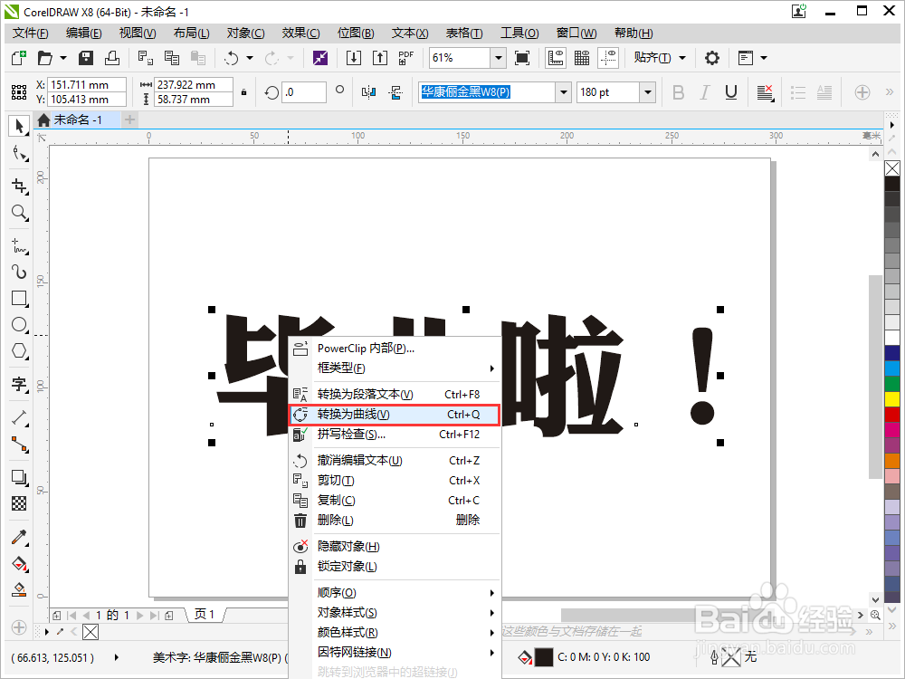
Task: Choose Spell Check menu item
Action: coord(395,435)
